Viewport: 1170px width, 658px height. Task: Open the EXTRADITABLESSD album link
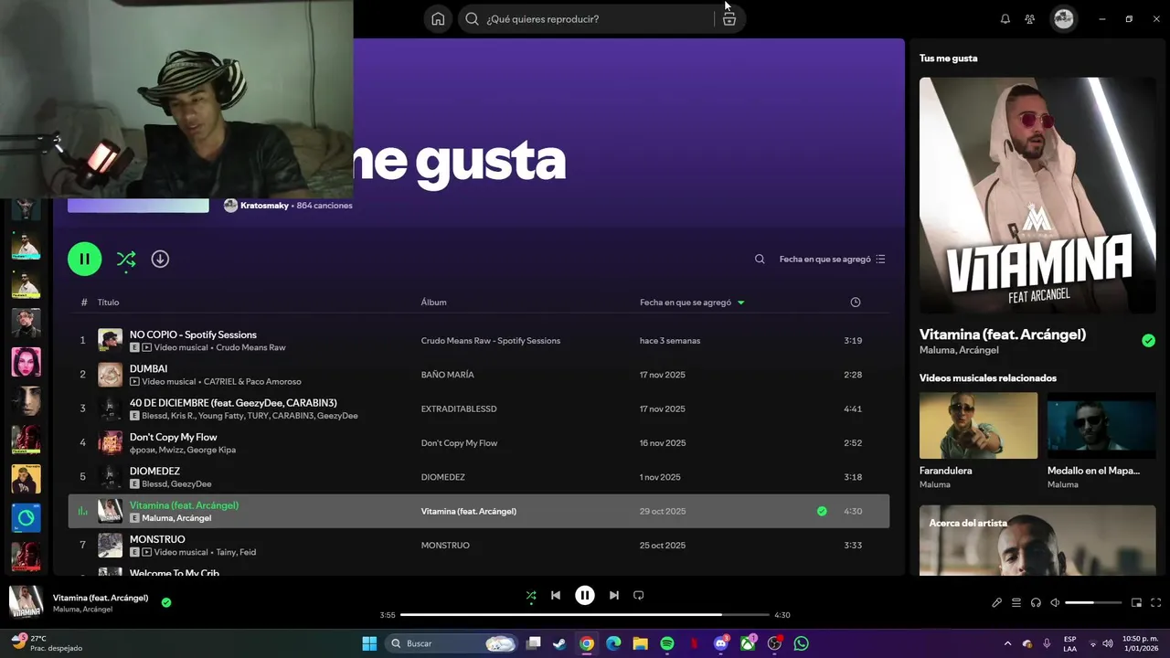pos(459,409)
